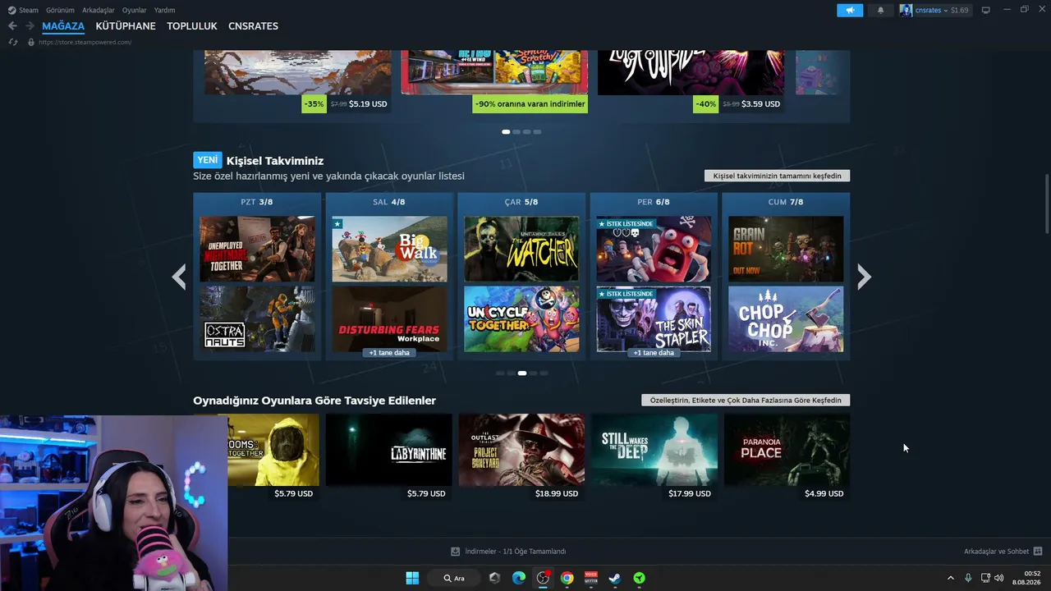Image resolution: width=1051 pixels, height=591 pixels.
Task: Open the Big Walk game thumbnail
Action: tap(389, 249)
